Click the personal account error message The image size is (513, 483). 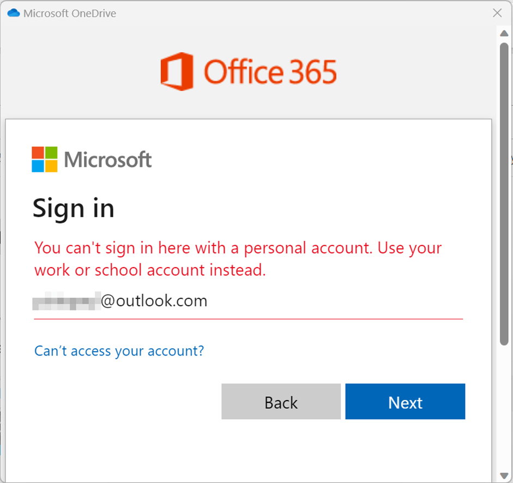[238, 259]
